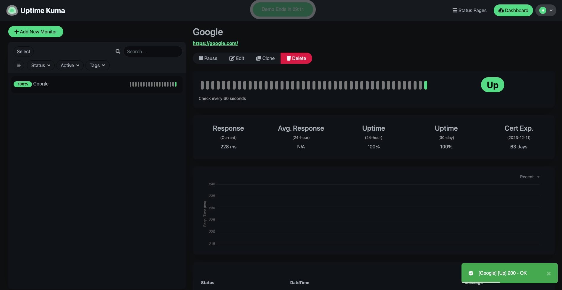Click the 63 days cert expiry value
Image resolution: width=562 pixels, height=290 pixels.
519,147
